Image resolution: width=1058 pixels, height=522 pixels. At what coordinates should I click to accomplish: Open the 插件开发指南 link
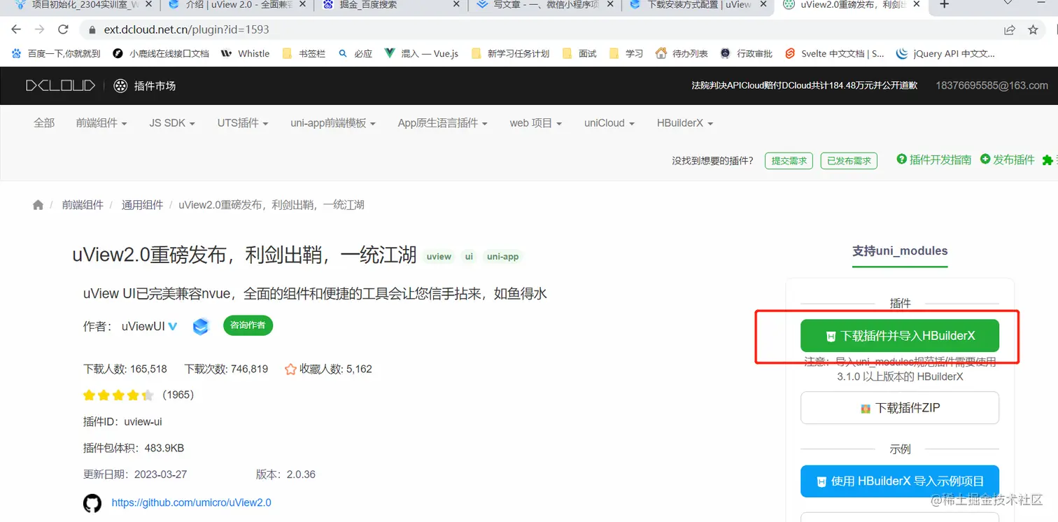[x=934, y=160]
